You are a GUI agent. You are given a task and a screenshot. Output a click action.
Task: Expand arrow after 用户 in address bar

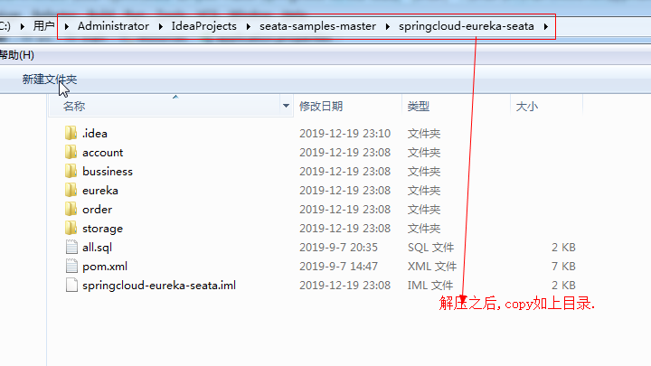pyautogui.click(x=66, y=26)
